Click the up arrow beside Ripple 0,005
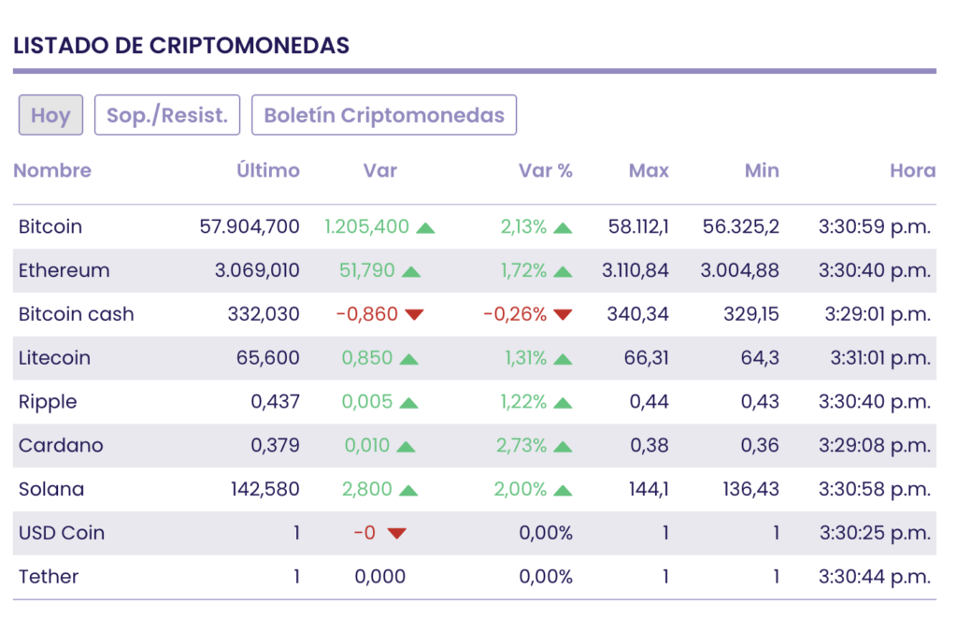Viewport: 957px width, 618px height. (408, 403)
